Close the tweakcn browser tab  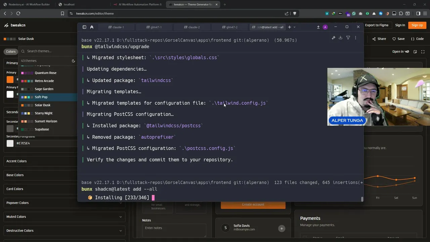[x=216, y=4]
